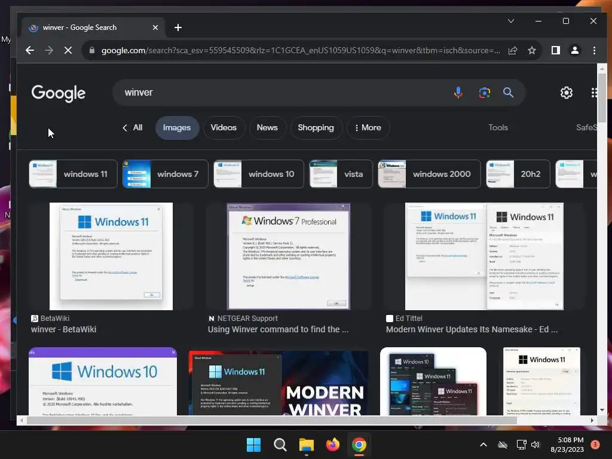Open stacked Windows 10 and 11 dialogs image
This screenshot has width=612, height=459.
(433, 381)
